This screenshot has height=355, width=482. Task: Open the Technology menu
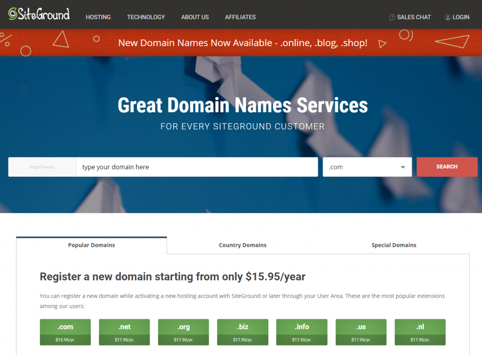point(146,17)
